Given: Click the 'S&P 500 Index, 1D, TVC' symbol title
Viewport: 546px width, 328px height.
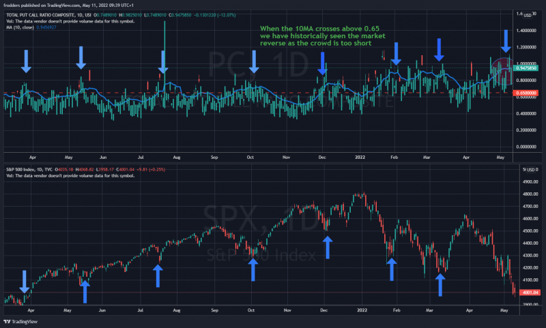Looking at the screenshot, I should coord(29,169).
